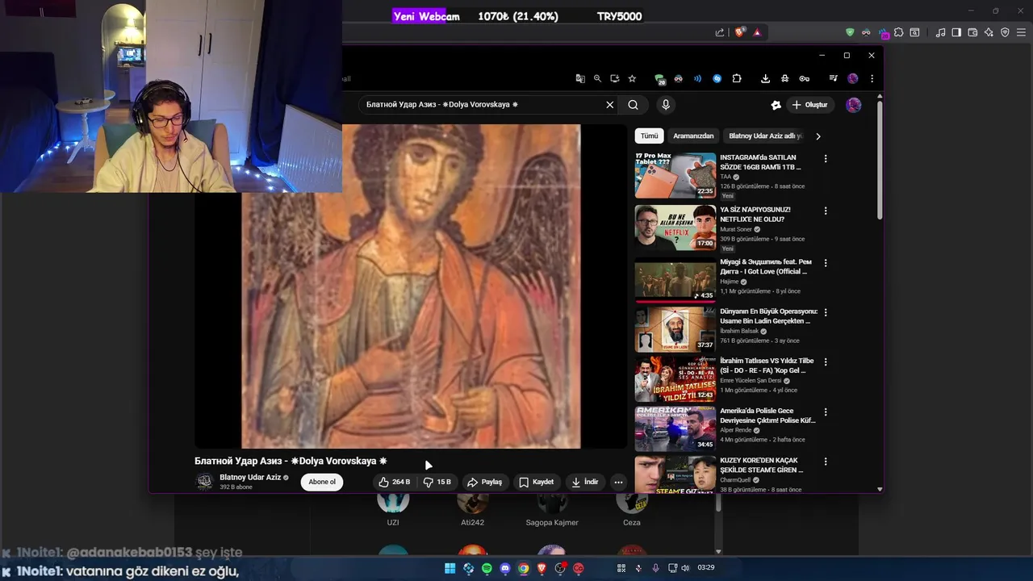Open options for İbrahim Tatlıses VS Yıldız Tilbe
This screenshot has height=581, width=1033.
click(x=825, y=362)
